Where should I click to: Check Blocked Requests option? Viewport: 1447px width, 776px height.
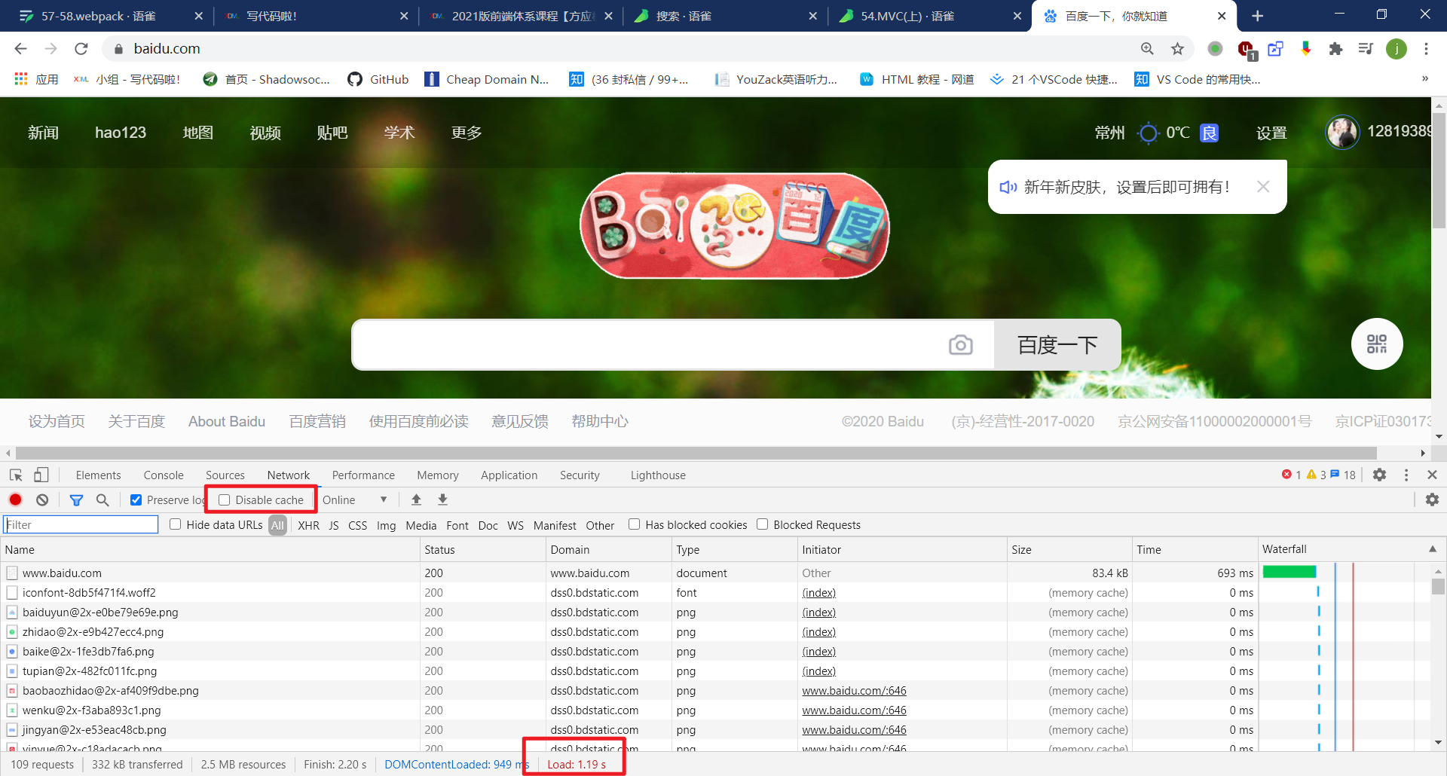(762, 524)
